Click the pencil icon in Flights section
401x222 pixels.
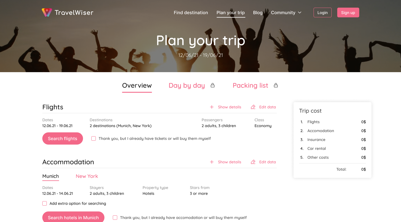click(253, 107)
